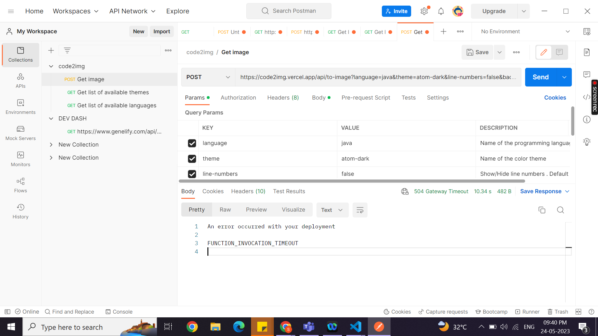The height and width of the screenshot is (336, 598).
Task: Search within the response body
Action: pyautogui.click(x=560, y=210)
